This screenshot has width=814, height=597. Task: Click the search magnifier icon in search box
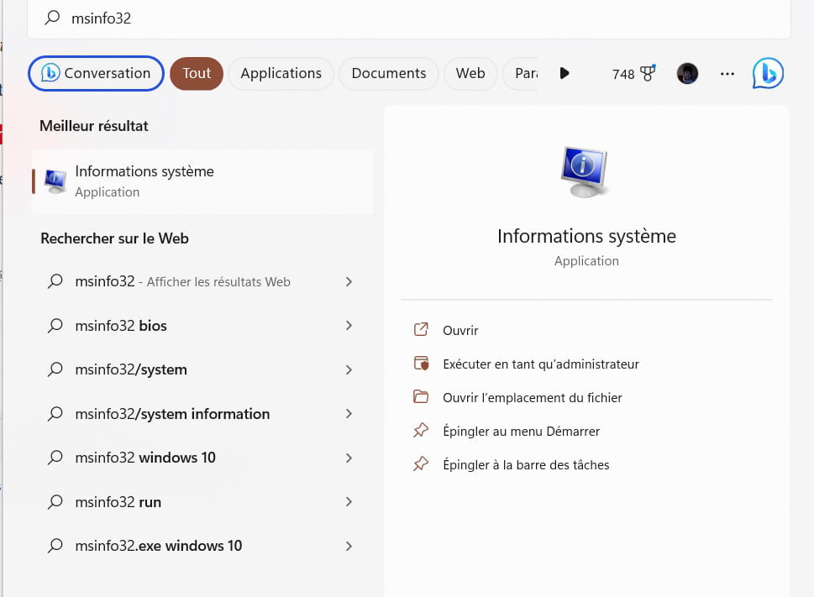pos(52,18)
